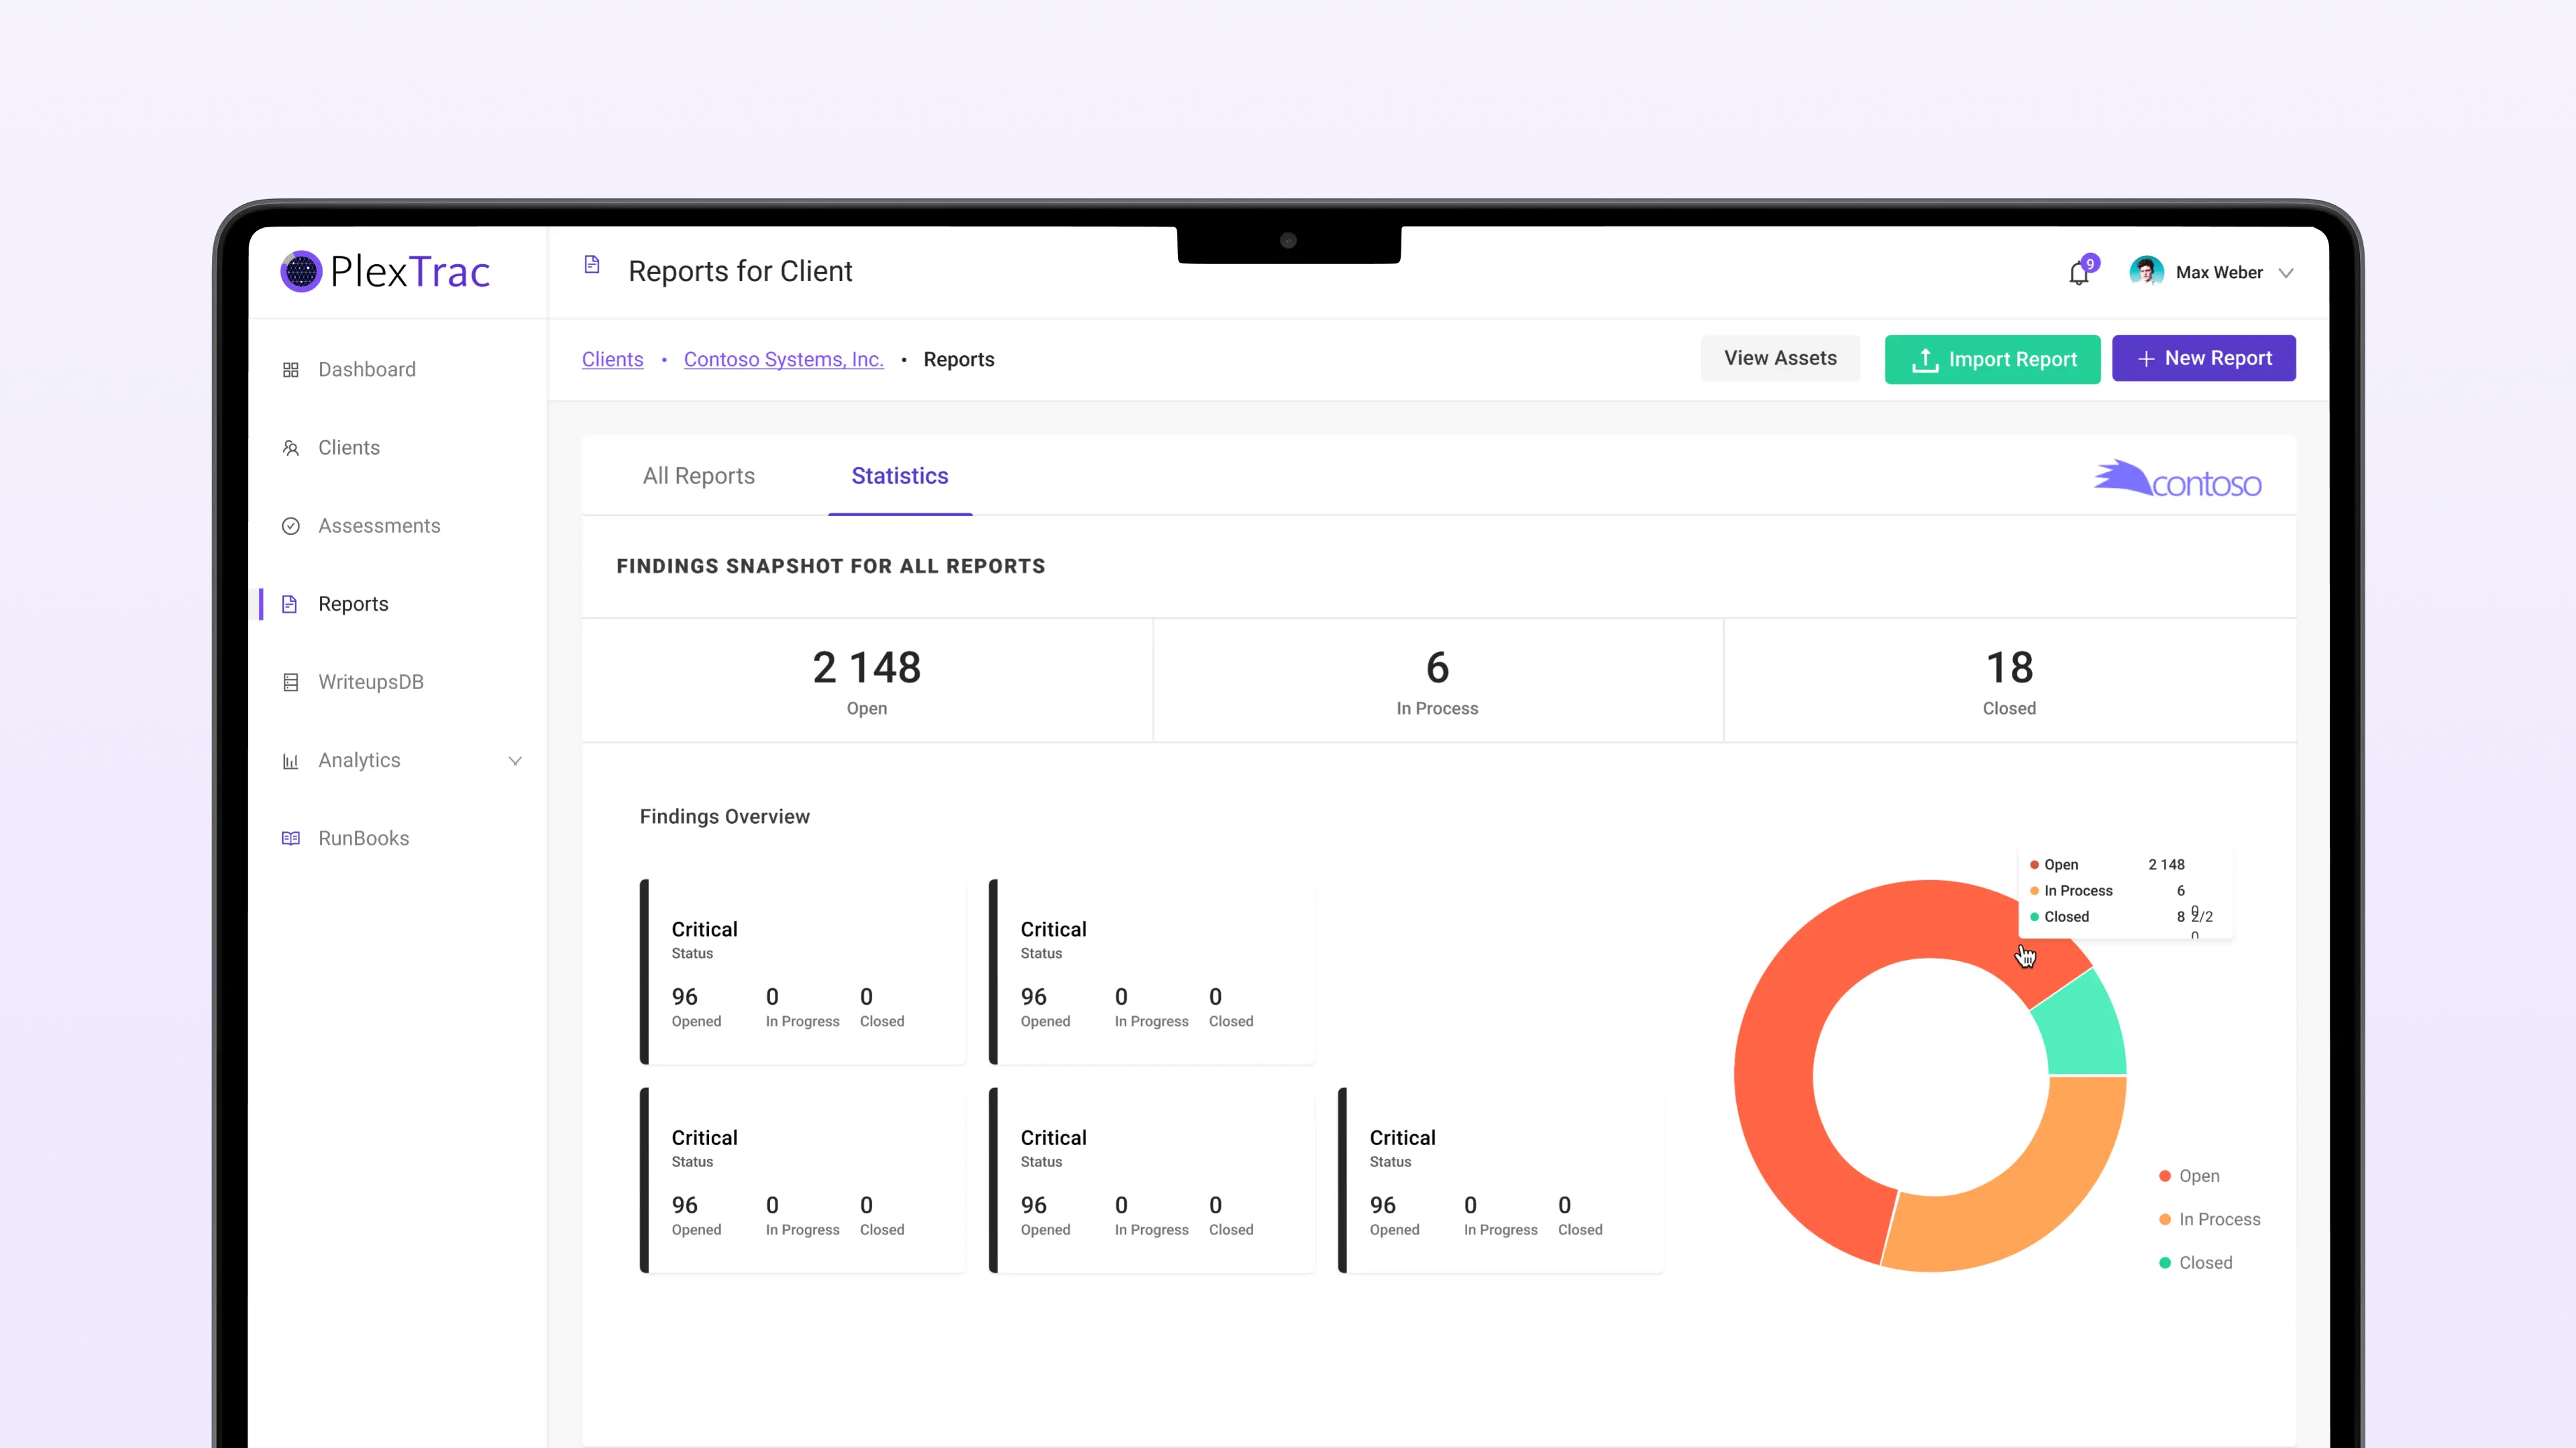Click the Analytics bar chart icon
The width and height of the screenshot is (2576, 1448).
click(x=291, y=760)
